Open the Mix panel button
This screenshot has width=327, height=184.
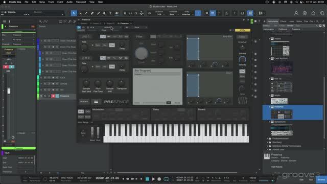pyautogui.click(x=311, y=179)
